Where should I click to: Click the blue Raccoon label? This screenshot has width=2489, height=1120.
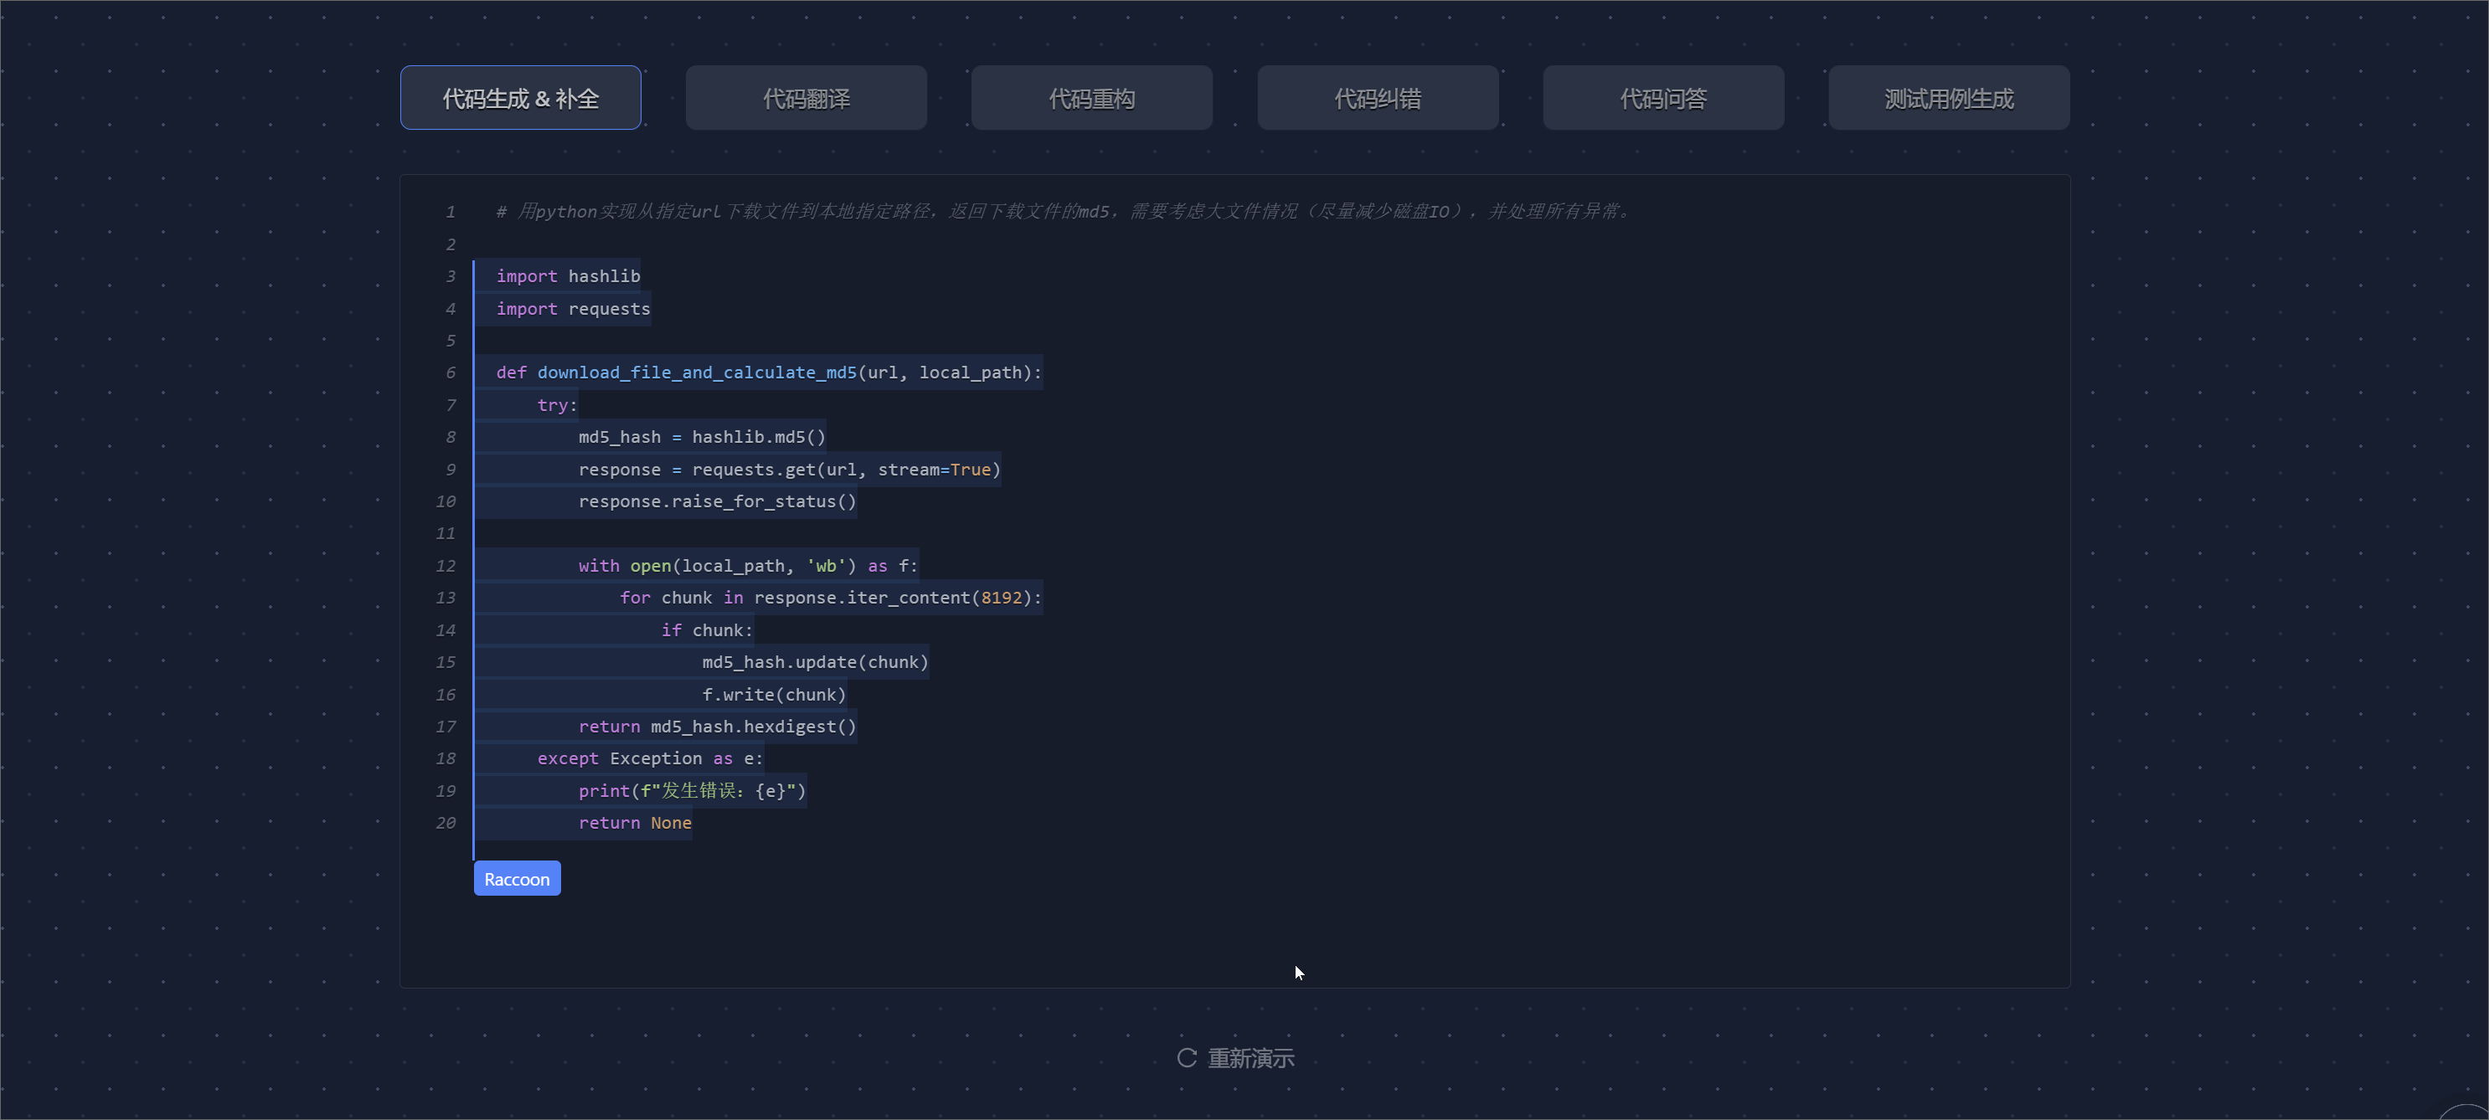517,879
